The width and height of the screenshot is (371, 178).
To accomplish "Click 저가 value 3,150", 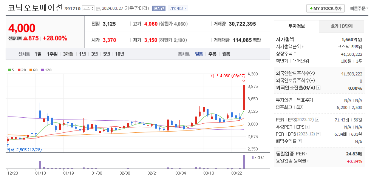I will click(x=151, y=40).
